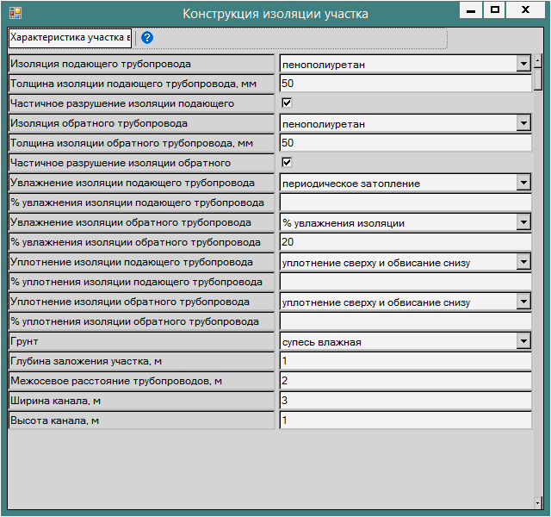Open Изоляция подающего трубопровода dropdown
Screen dimensions: 551x517
point(523,64)
